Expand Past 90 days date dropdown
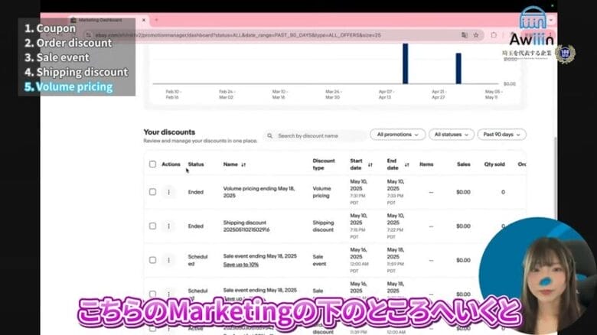597x335 pixels. (501, 135)
